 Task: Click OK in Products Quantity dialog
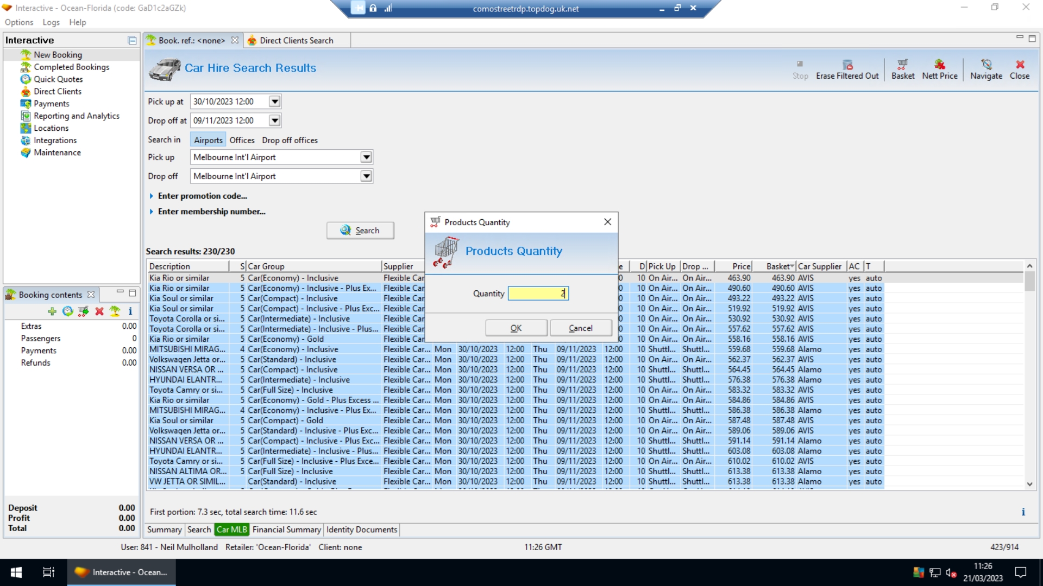tap(516, 328)
